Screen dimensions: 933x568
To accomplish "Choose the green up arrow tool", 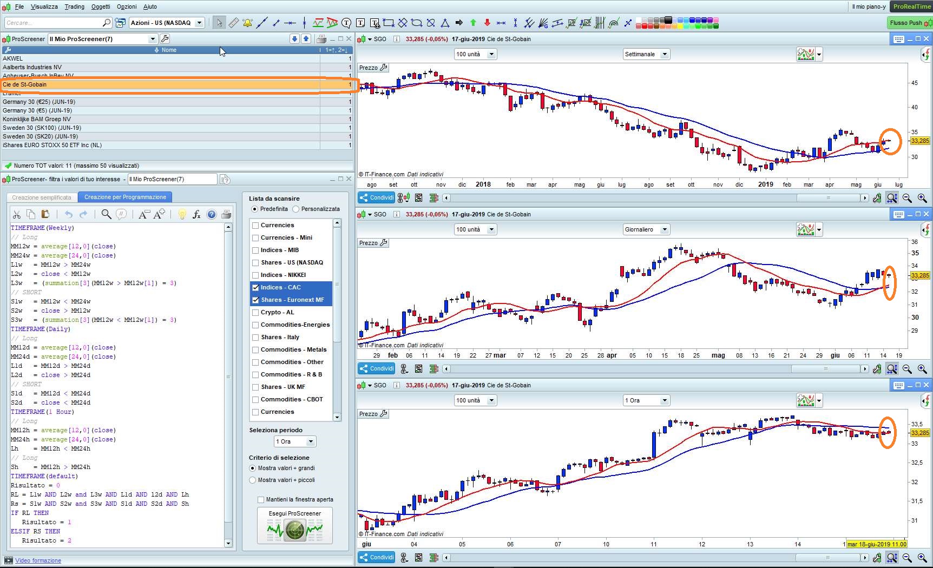I will coord(473,23).
